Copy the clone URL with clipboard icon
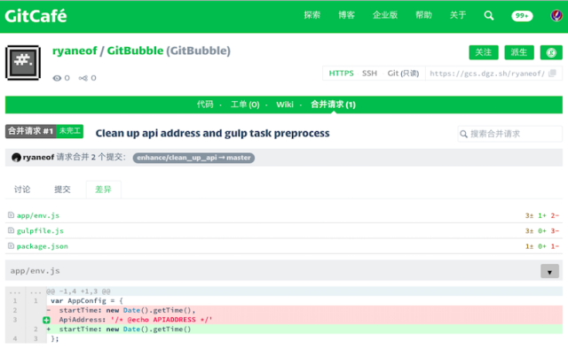Viewport: 568px width, 349px height. click(552, 73)
